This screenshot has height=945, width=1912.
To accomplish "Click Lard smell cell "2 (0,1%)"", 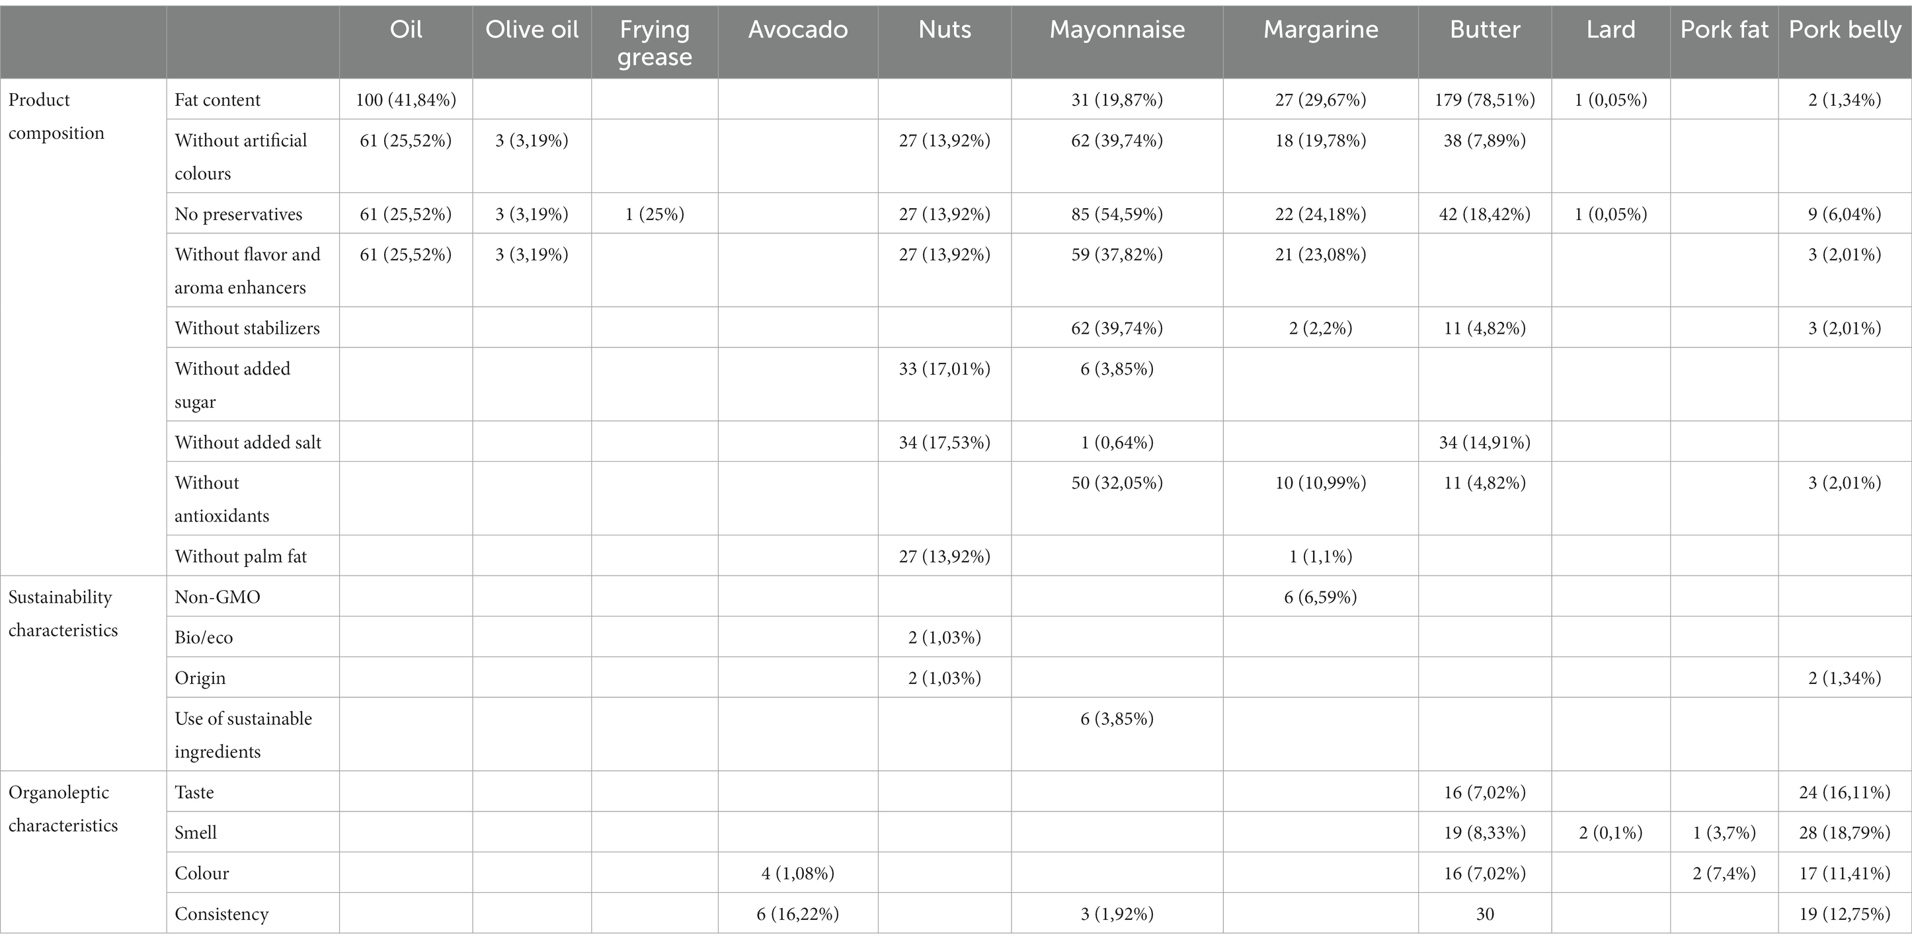I will coord(1611,833).
